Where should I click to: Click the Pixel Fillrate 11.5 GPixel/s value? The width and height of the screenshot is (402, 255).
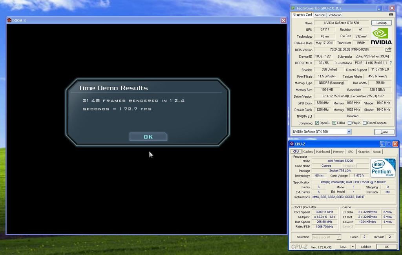point(327,76)
